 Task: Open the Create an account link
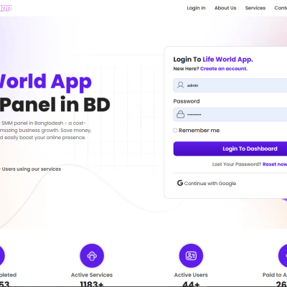click(x=224, y=69)
